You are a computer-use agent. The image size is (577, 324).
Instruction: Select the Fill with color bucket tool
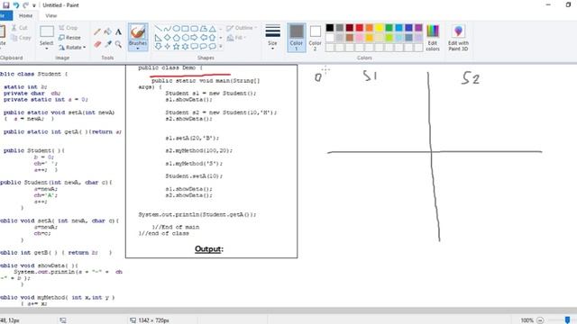[x=108, y=32]
